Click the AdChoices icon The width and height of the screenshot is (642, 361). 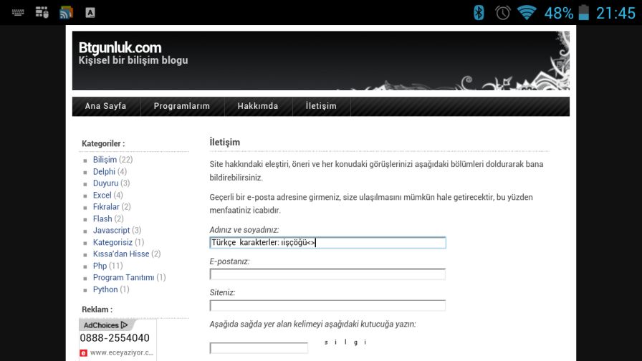[125, 325]
